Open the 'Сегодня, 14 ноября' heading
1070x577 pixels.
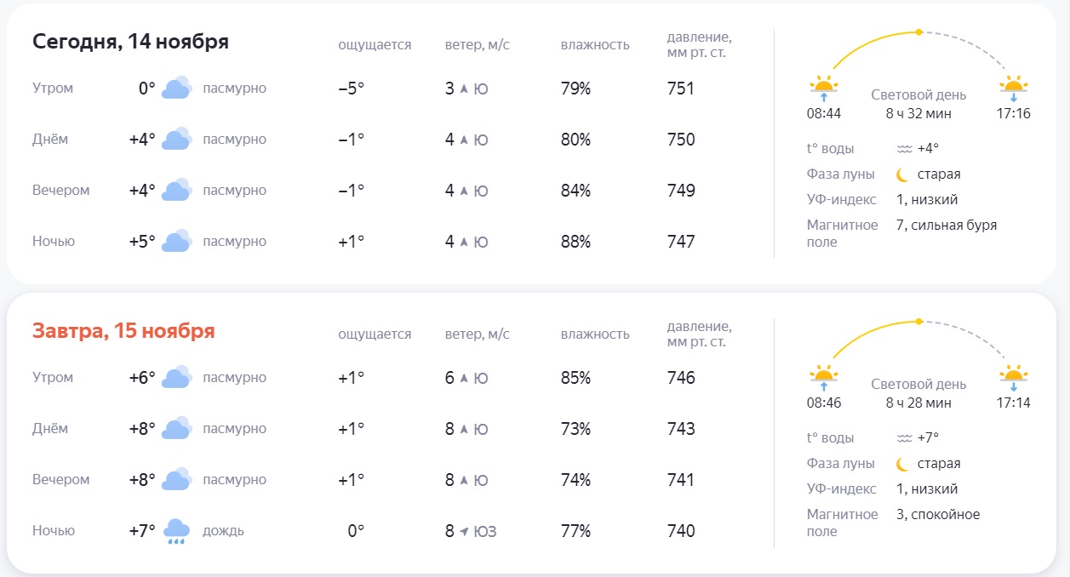pyautogui.click(x=130, y=42)
